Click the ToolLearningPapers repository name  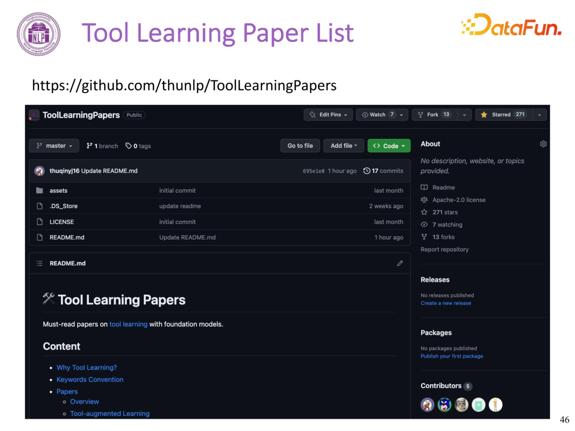pos(81,115)
